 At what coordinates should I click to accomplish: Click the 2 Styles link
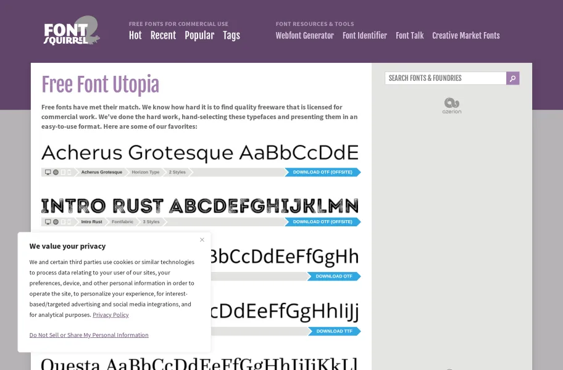(177, 172)
